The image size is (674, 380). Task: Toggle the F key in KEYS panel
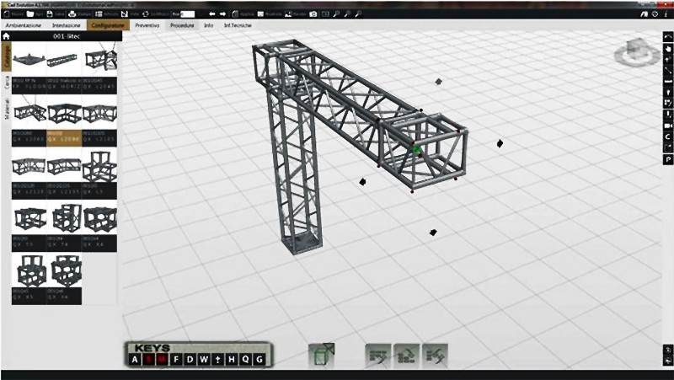pyautogui.click(x=176, y=361)
